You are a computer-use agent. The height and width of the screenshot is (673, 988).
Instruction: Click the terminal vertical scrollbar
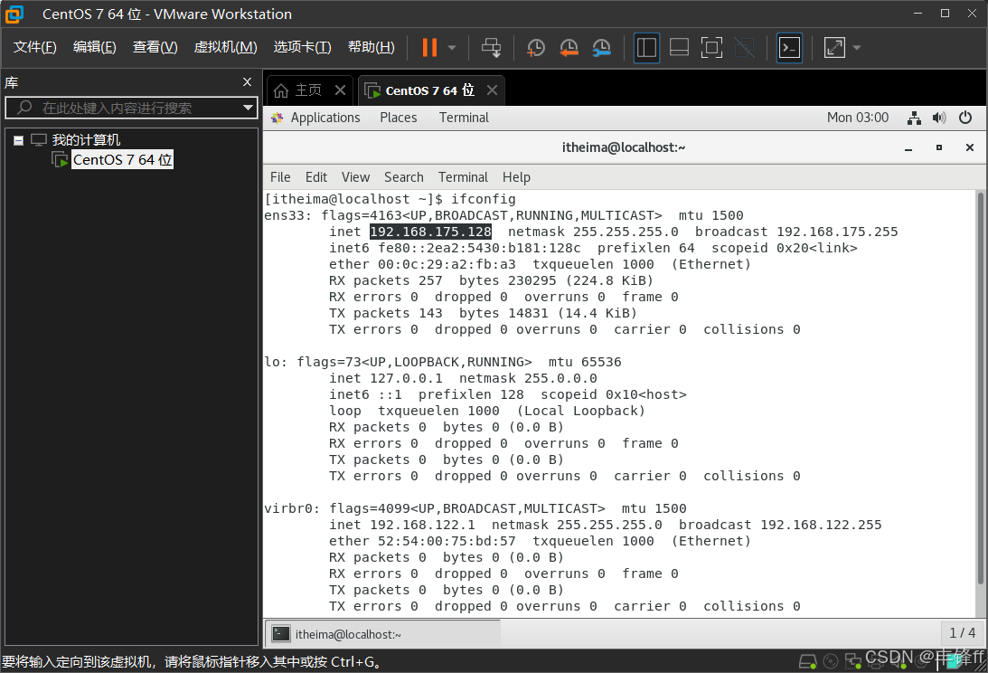980,389
